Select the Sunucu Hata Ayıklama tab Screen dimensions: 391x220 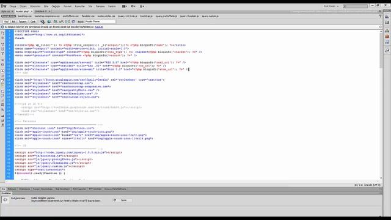[x=115, y=189]
